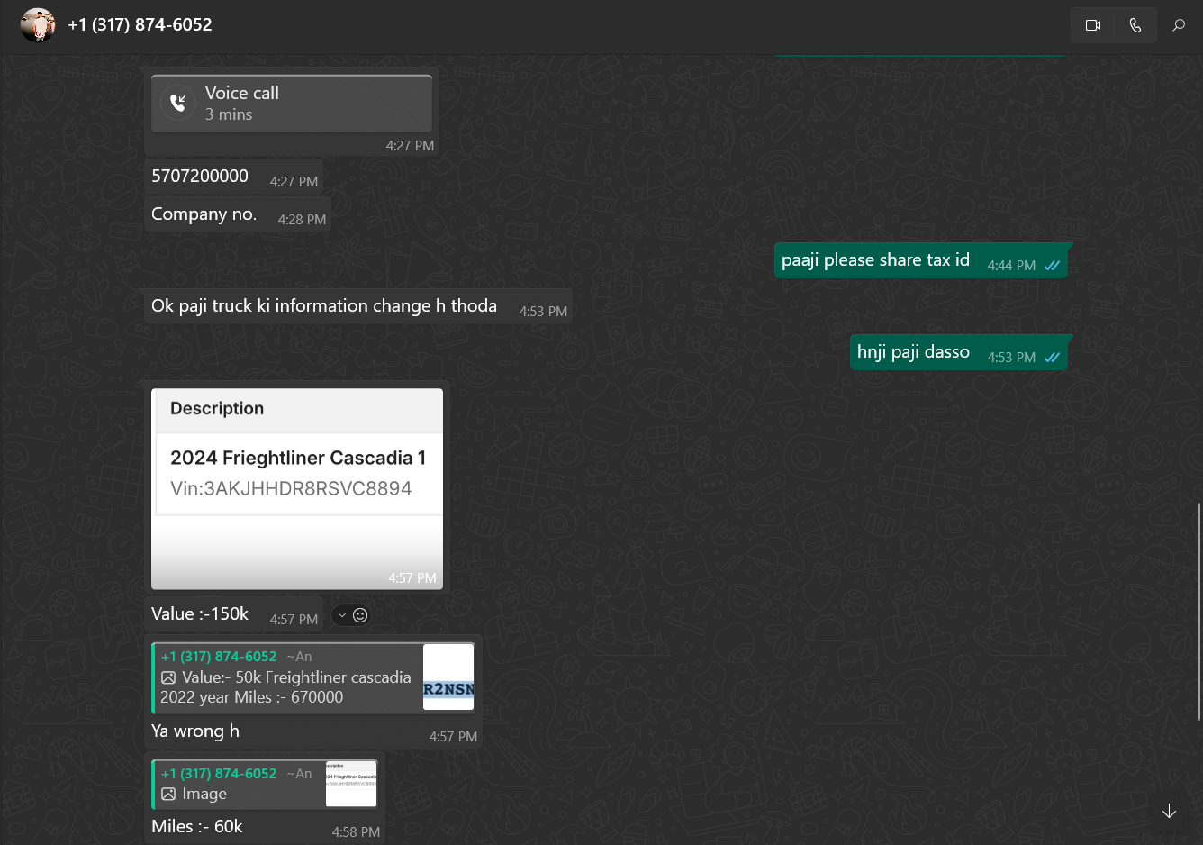Open the truck Description image
This screenshot has height=845, width=1203.
coord(297,489)
